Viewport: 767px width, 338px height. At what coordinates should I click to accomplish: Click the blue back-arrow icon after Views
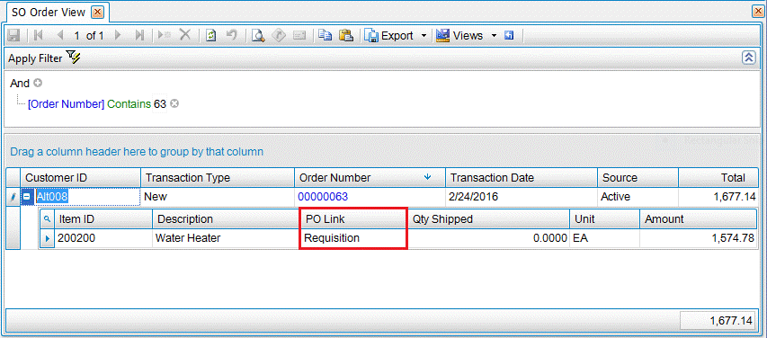click(509, 36)
